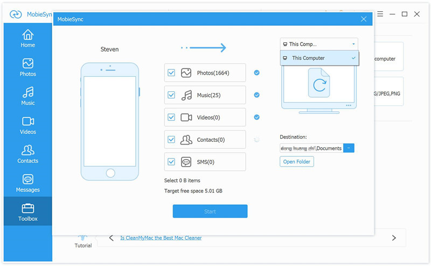Screen dimensions: 431x266
Task: Open the main window hamburger menu
Action: point(380,14)
